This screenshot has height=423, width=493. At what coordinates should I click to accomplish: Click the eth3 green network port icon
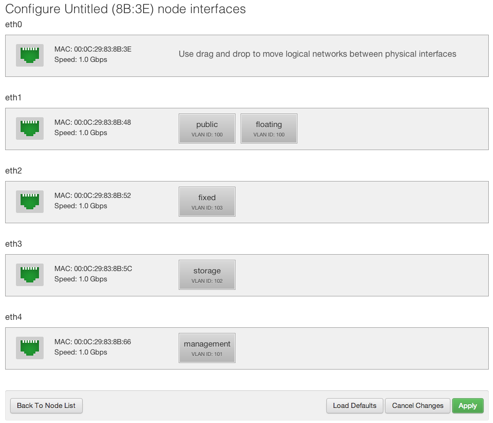tap(30, 275)
